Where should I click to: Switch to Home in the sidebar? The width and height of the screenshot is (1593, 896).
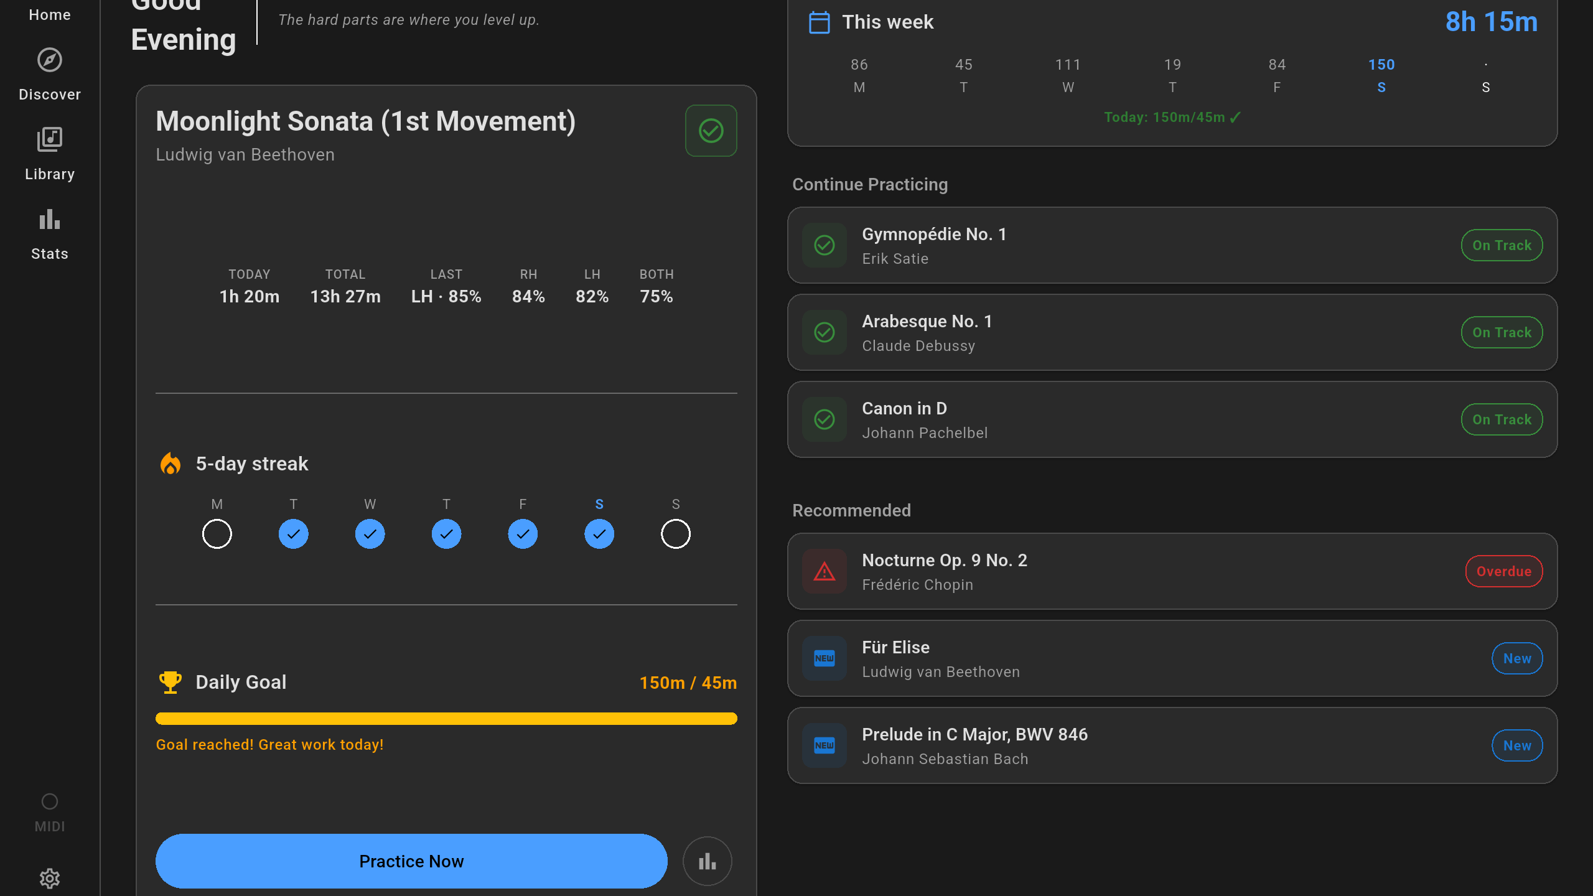[x=50, y=14]
